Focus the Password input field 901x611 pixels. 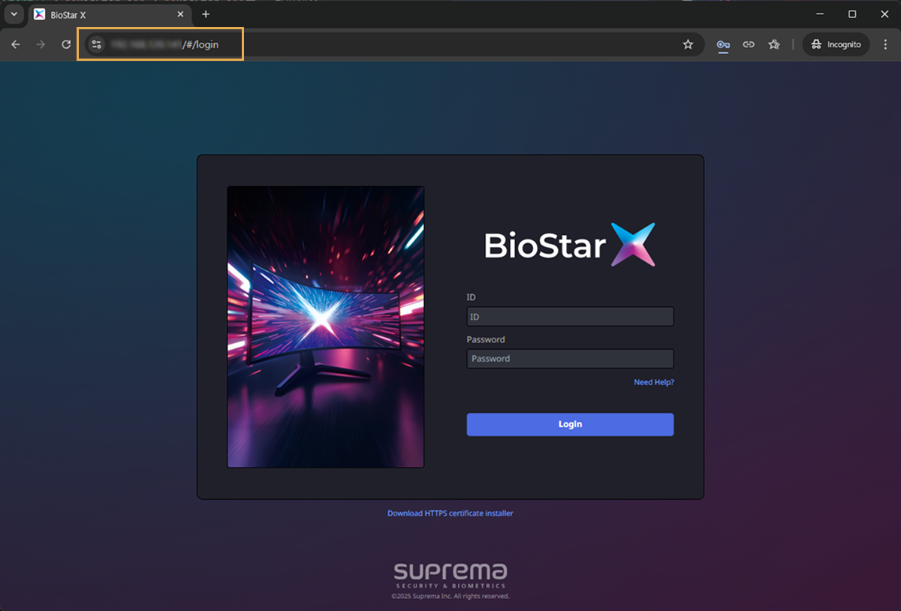(x=570, y=359)
